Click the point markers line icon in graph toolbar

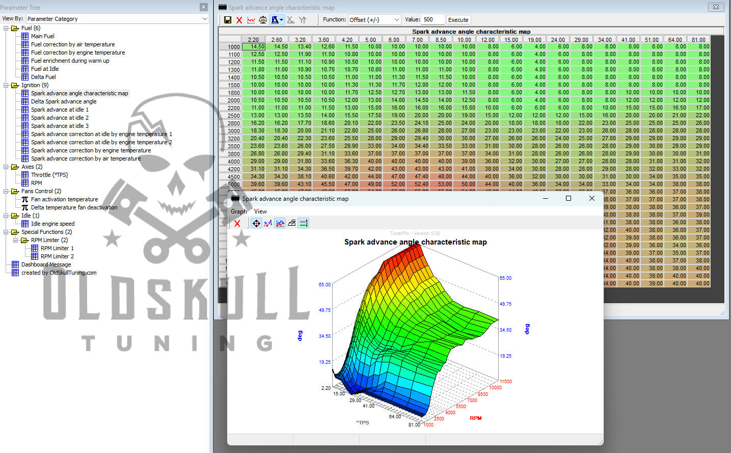pos(268,223)
